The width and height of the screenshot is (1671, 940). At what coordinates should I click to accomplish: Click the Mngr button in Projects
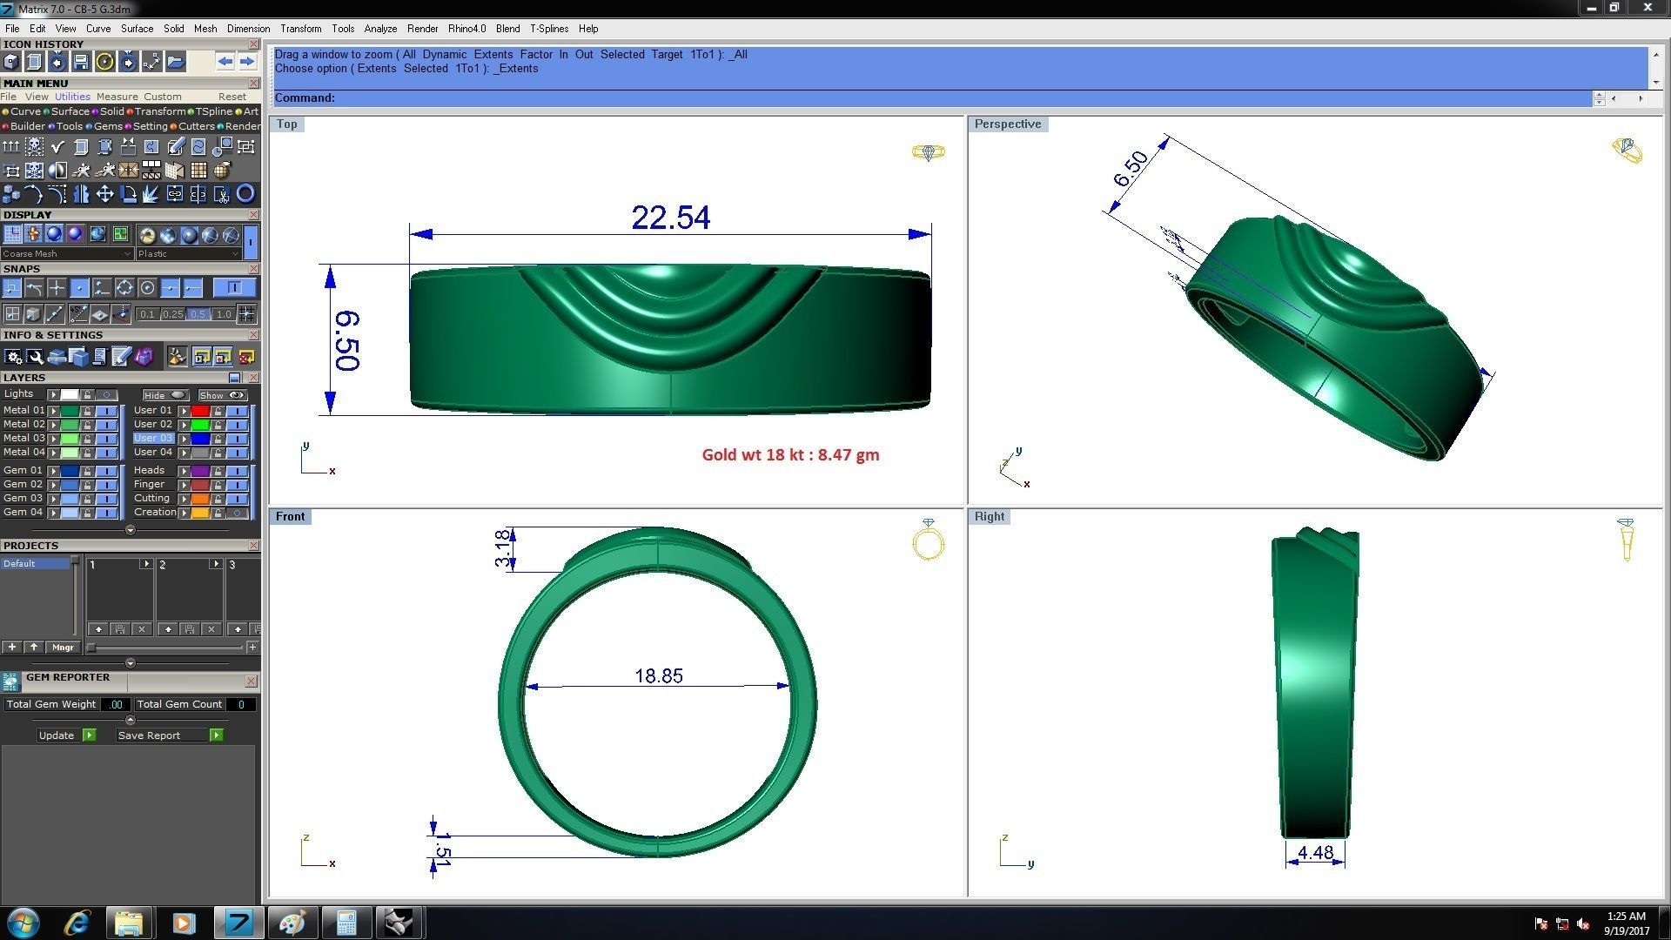tap(63, 648)
